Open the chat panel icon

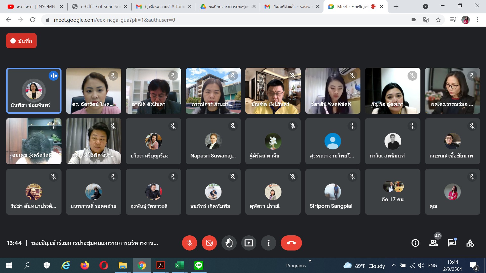452,243
